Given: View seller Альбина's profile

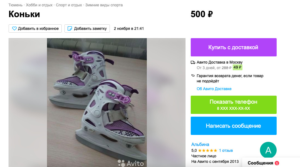Looking at the screenshot, I should click(200, 144).
